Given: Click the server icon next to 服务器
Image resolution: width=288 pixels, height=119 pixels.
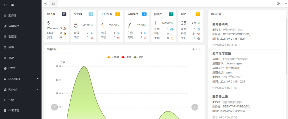Looking at the screenshot, I should (5, 16).
